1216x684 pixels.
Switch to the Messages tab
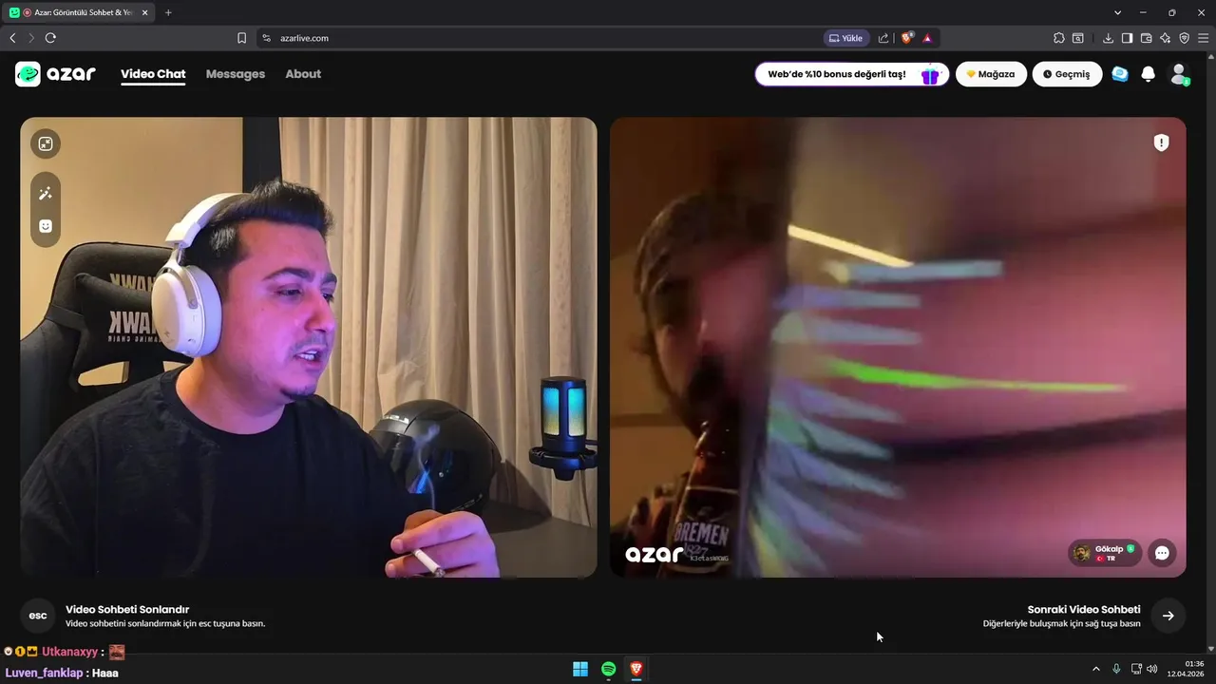click(x=236, y=74)
